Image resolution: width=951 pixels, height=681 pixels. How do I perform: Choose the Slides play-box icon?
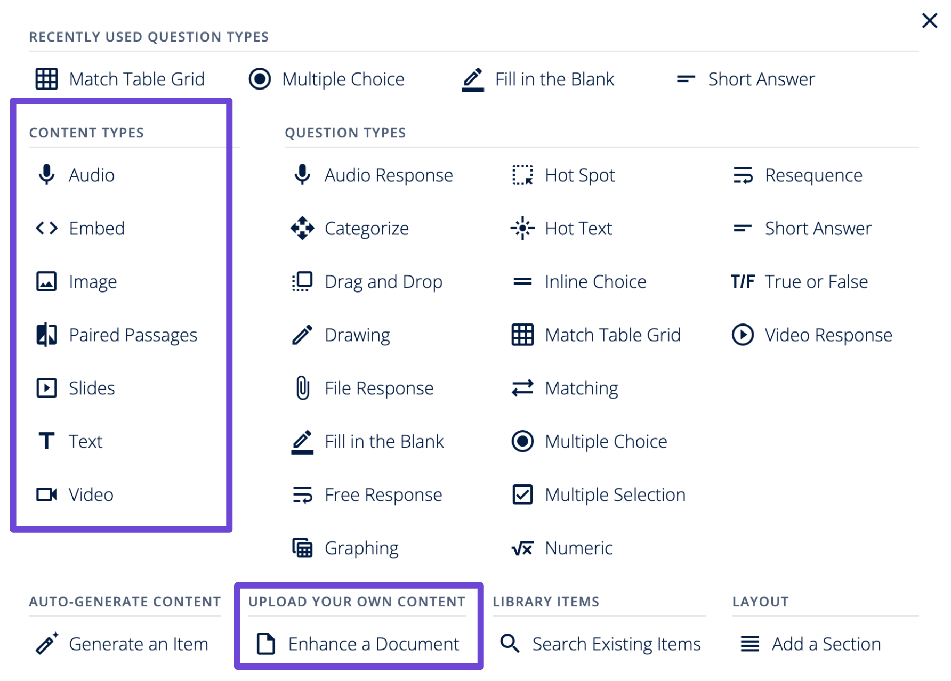click(46, 388)
